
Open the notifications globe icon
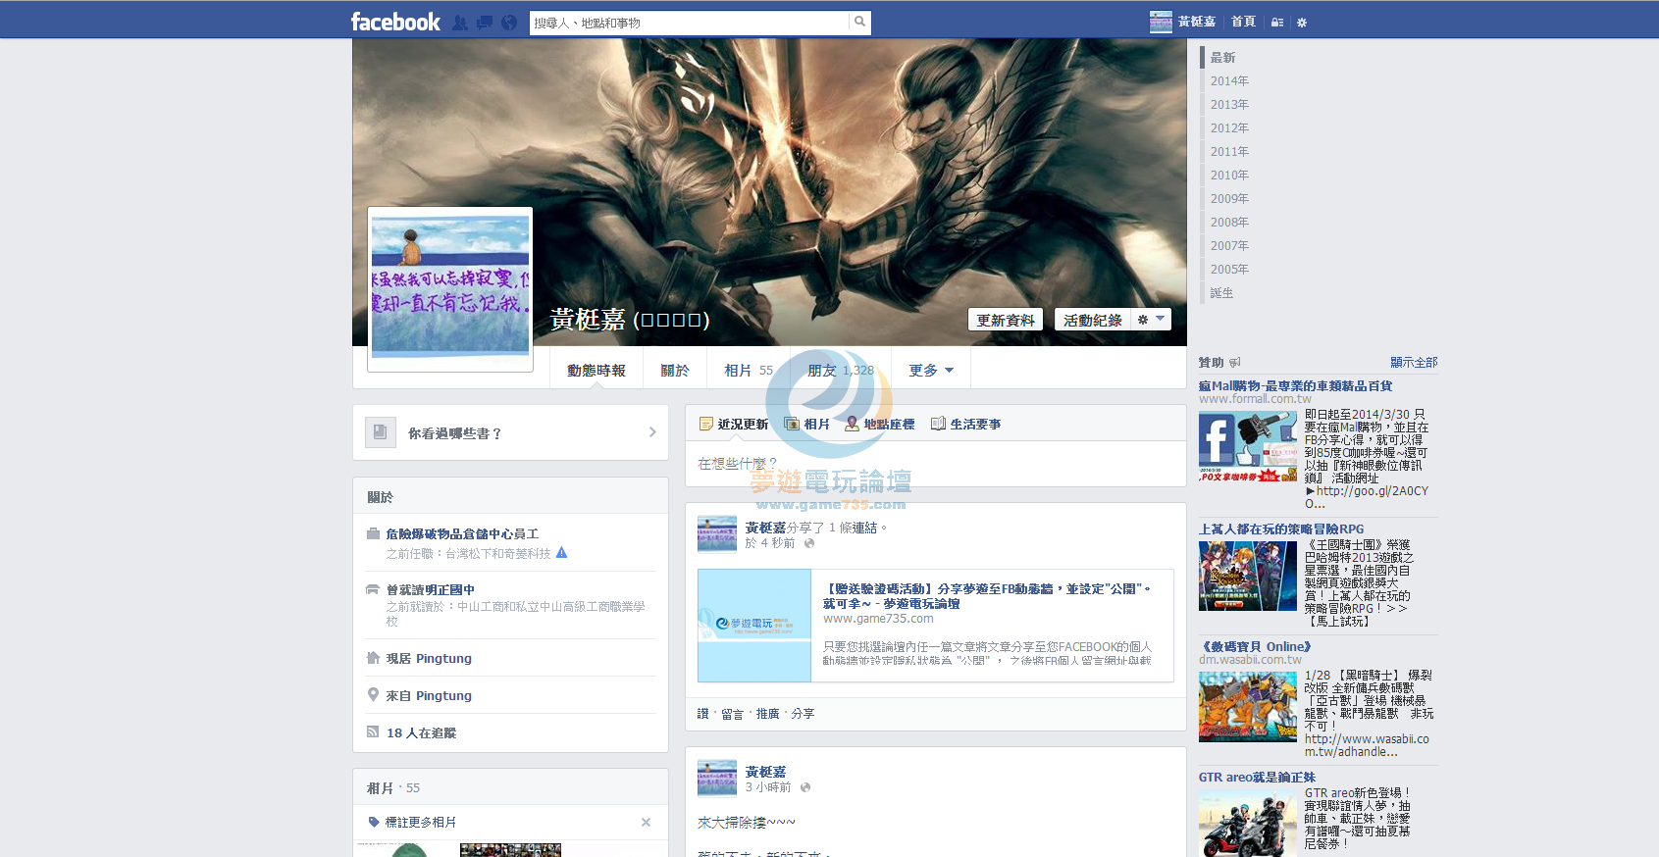click(509, 23)
